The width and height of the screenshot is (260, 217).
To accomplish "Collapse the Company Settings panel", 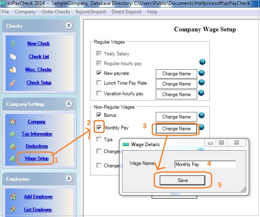I will point(69,104).
